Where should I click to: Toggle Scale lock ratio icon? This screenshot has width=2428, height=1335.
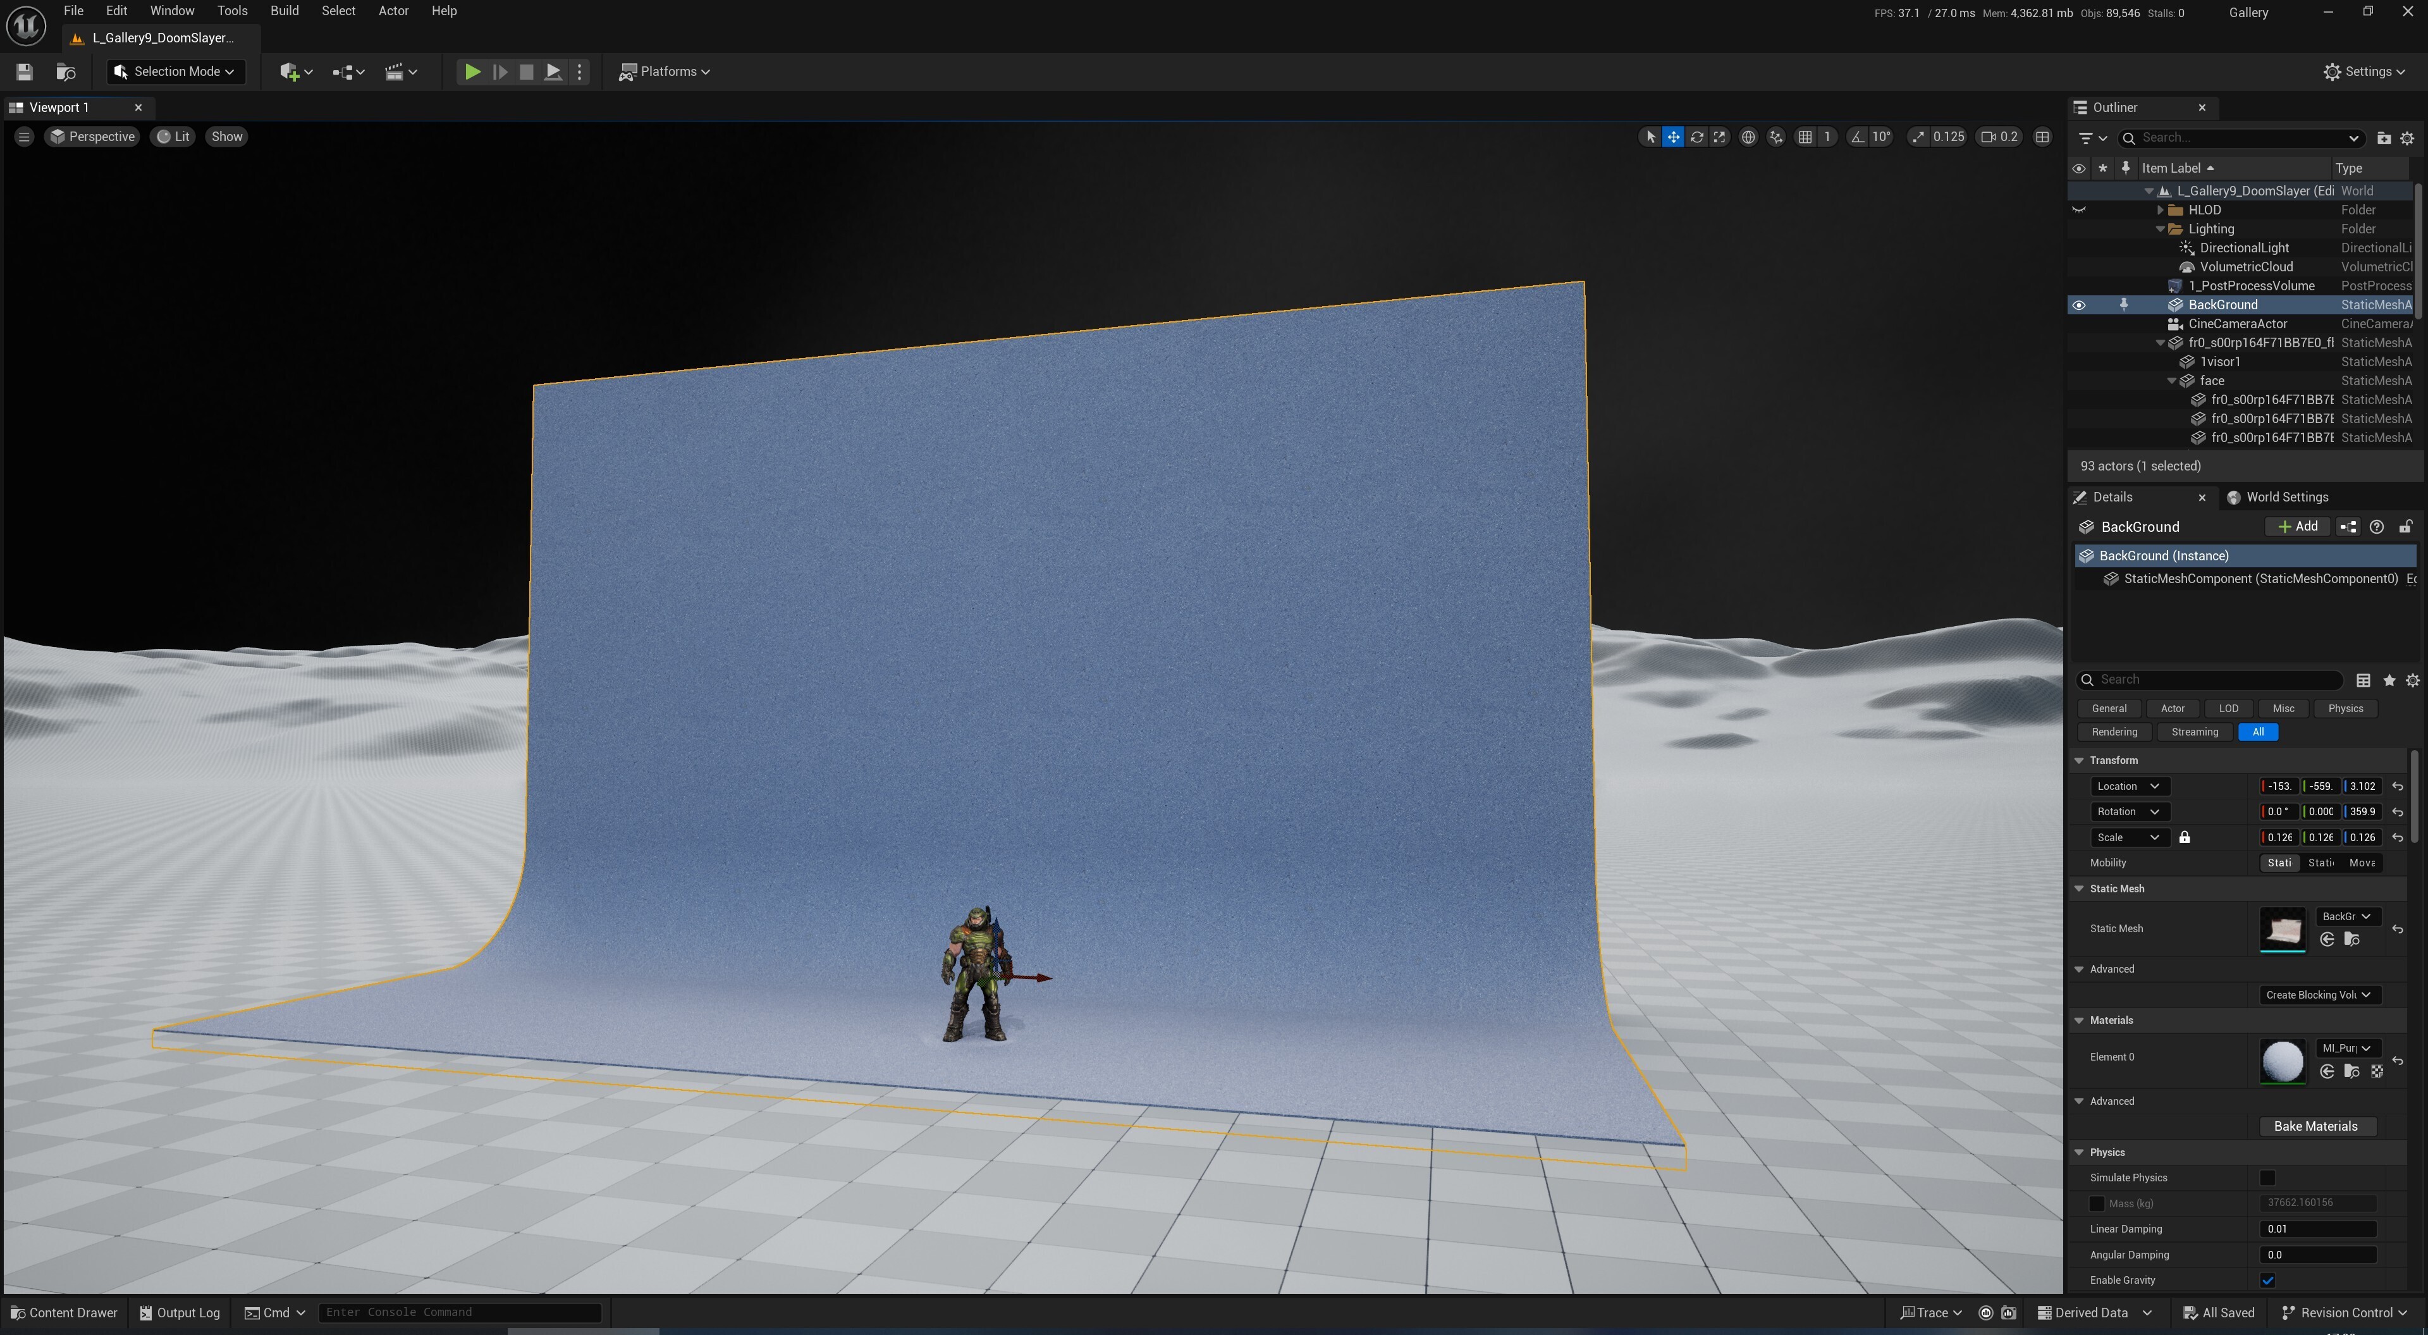coord(2184,837)
